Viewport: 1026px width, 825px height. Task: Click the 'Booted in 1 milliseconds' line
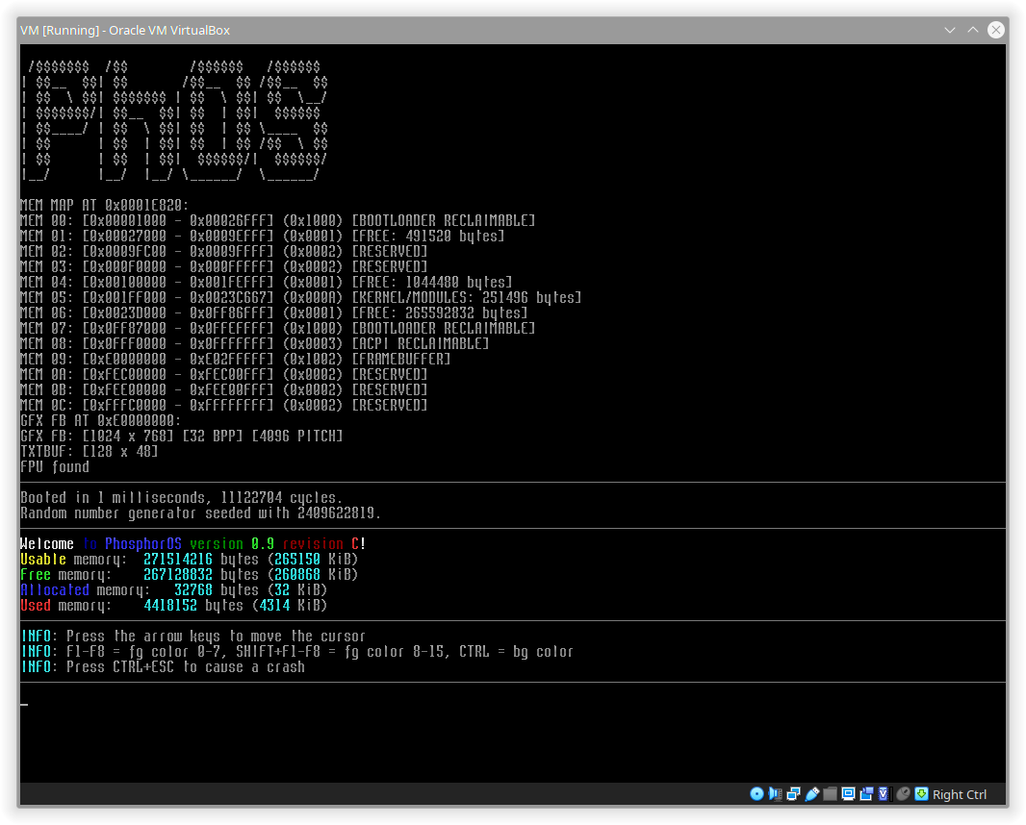pos(182,497)
